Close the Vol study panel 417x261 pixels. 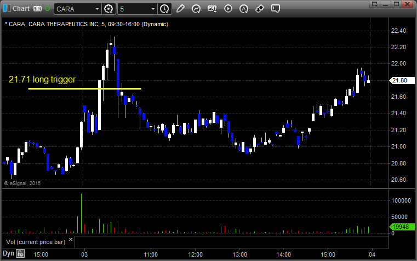click(71, 240)
